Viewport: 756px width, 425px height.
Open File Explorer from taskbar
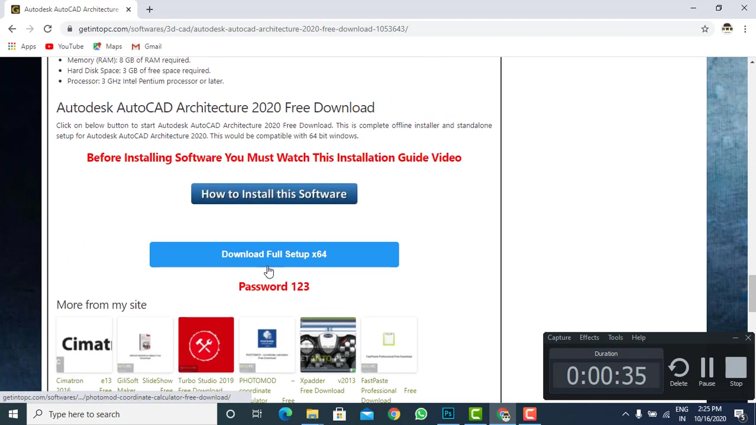(312, 414)
